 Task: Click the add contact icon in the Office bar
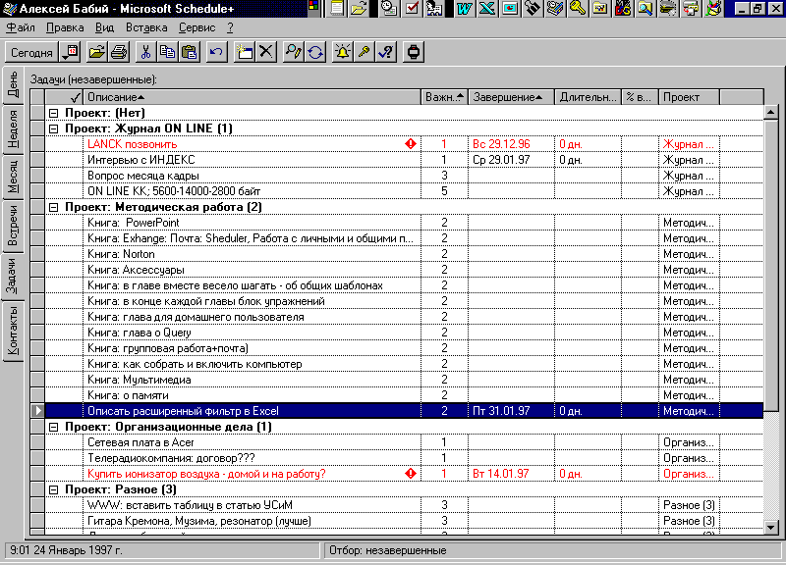pos(434,8)
